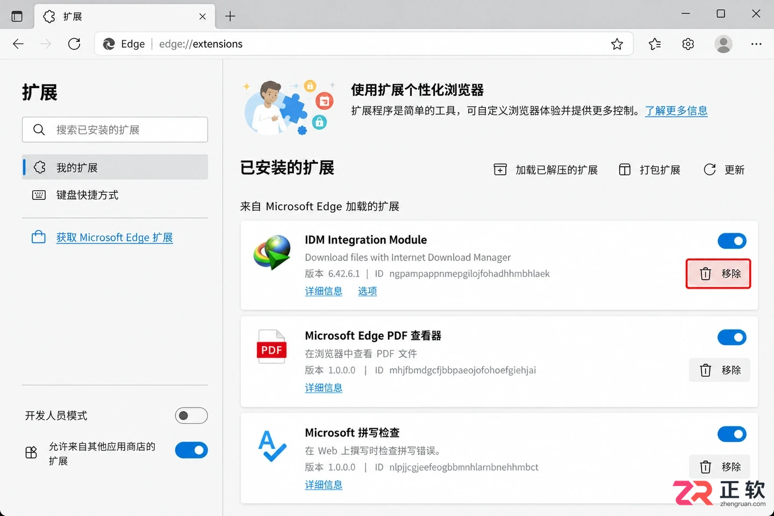774x516 pixels.
Task: Click 打包扩展 button
Action: coord(649,170)
